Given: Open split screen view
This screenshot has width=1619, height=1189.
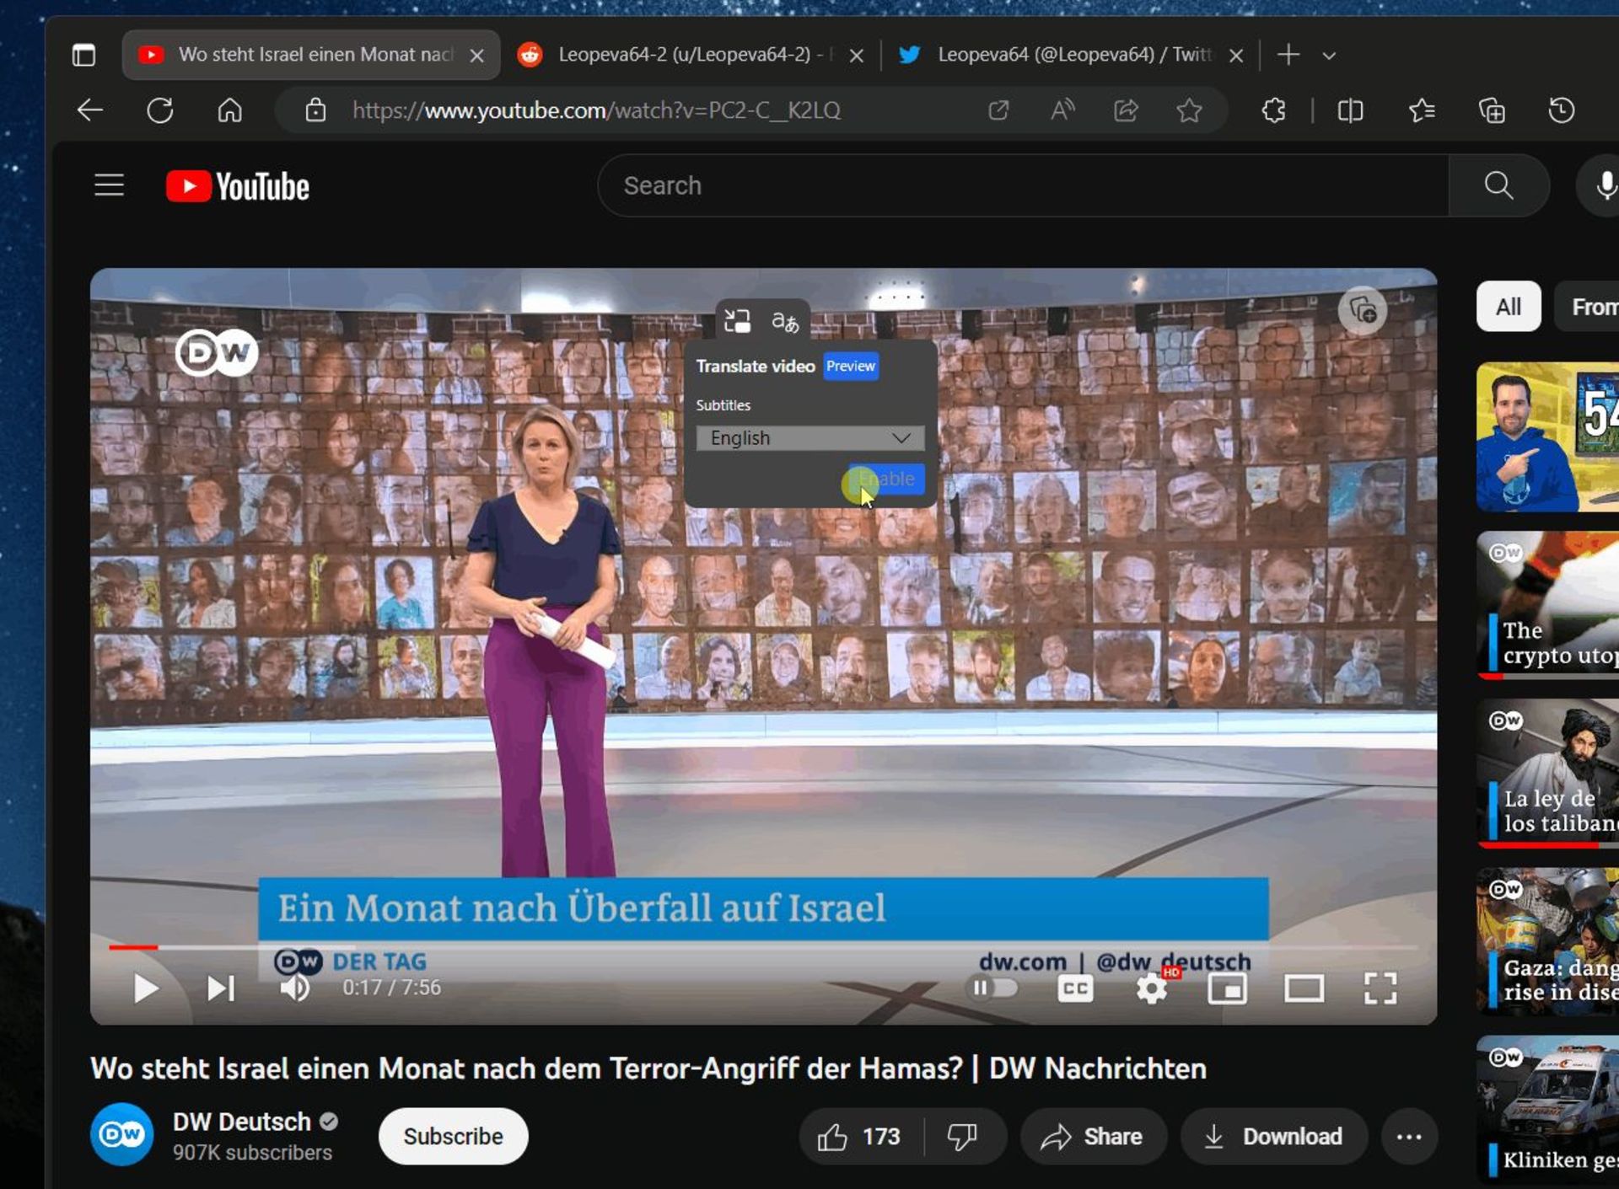Looking at the screenshot, I should click(1350, 110).
